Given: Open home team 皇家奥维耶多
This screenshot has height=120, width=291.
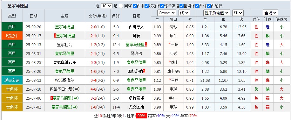Looking at the screenshot, I should [x=64, y=62].
